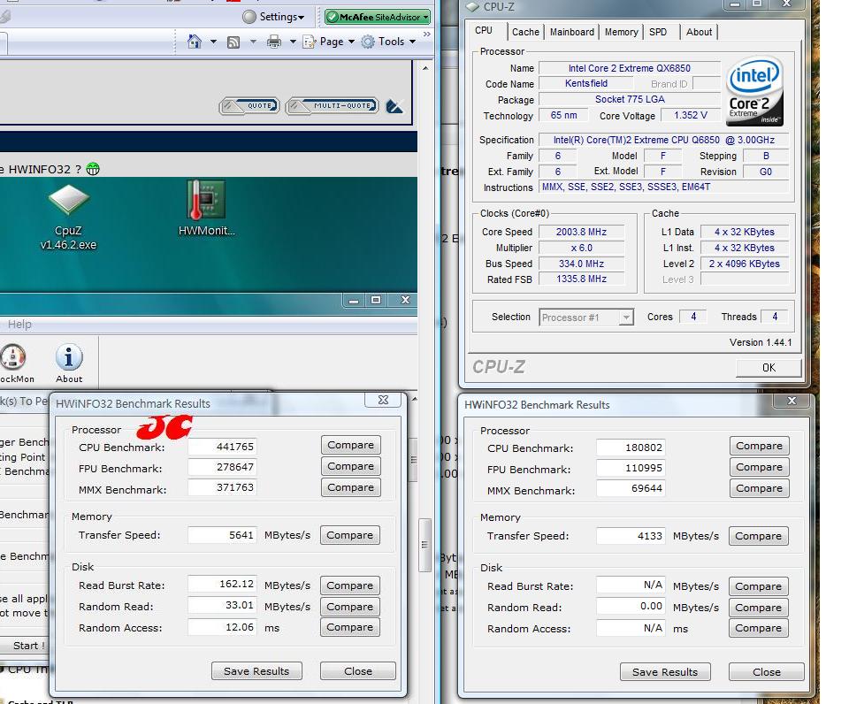Compare Transfer Speed in left results window
Image resolution: width=849 pixels, height=704 pixels.
[350, 535]
